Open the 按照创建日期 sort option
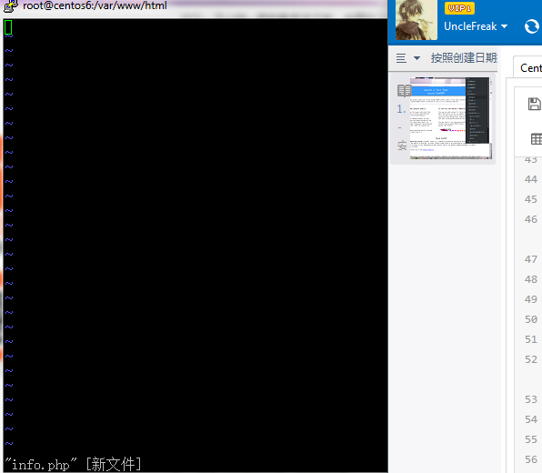 [464, 58]
